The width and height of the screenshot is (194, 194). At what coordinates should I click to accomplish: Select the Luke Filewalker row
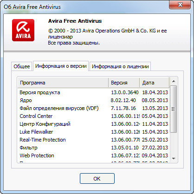pyautogui.click(x=94, y=132)
